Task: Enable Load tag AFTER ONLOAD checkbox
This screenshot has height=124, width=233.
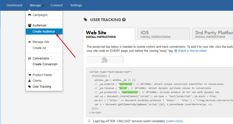Action: (89, 121)
